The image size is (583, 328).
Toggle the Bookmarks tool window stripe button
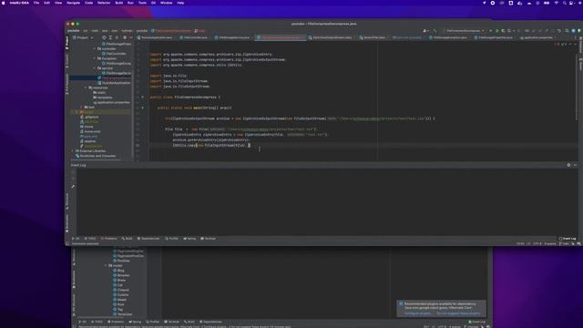[x=67, y=222]
